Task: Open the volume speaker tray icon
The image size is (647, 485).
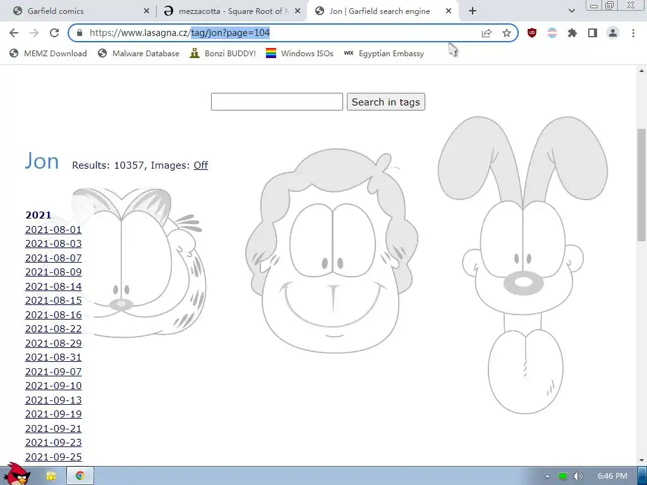Action: pos(578,476)
